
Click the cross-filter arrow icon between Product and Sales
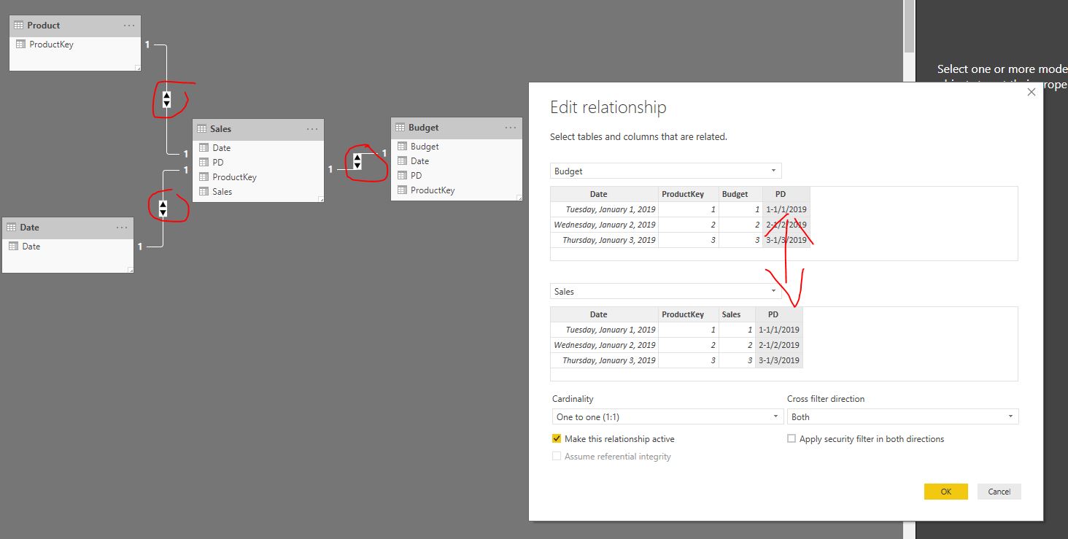click(166, 99)
